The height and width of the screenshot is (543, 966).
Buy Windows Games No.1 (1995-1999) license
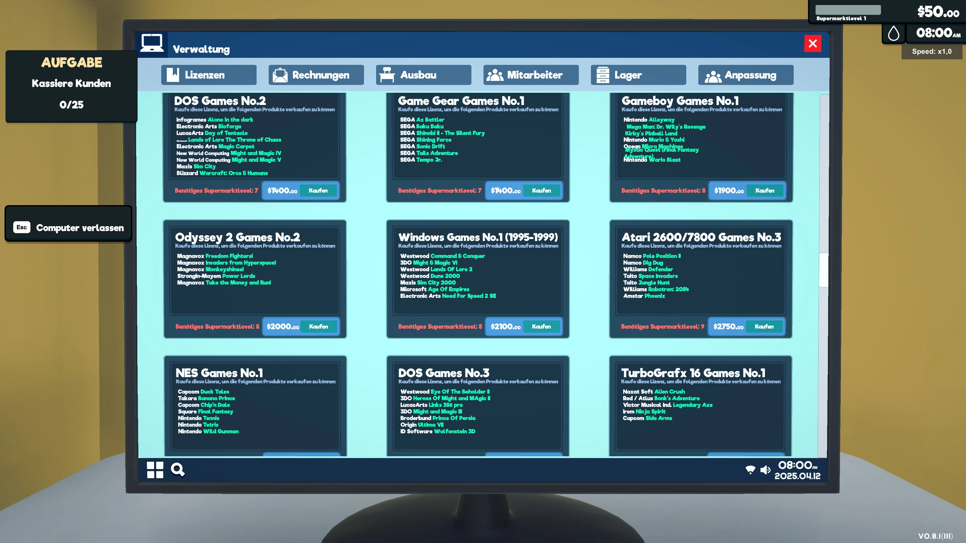tap(542, 327)
